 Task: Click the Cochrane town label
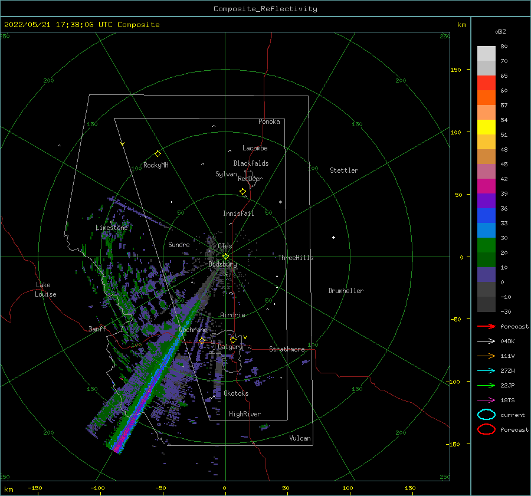[193, 330]
